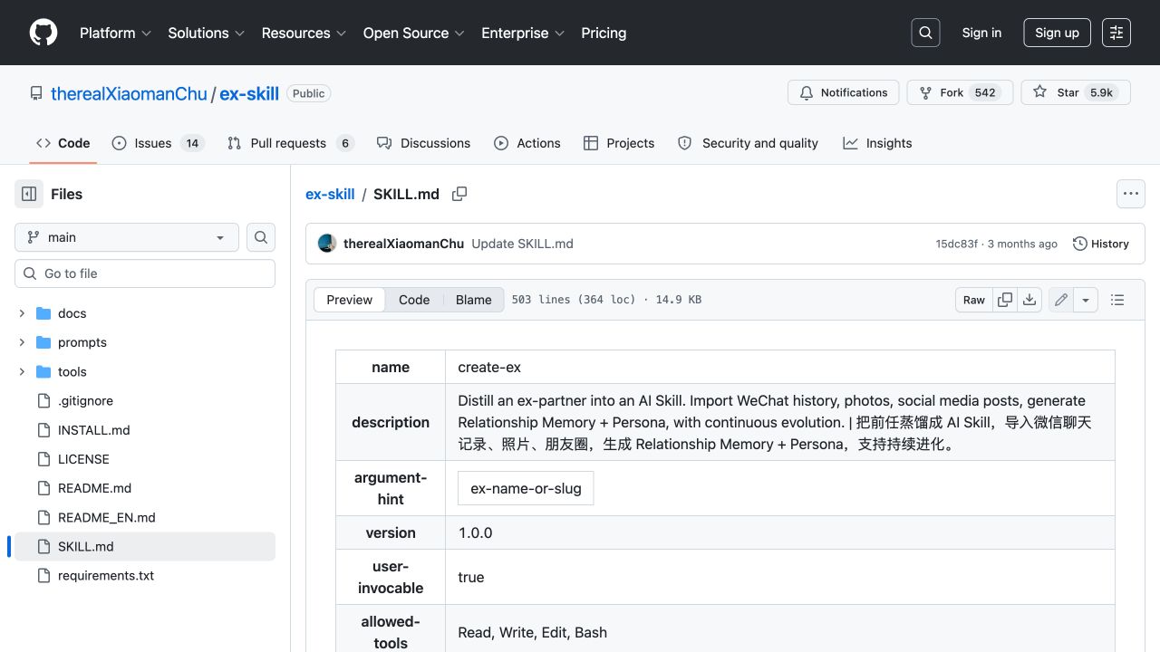Switch to the Code repository tab
This screenshot has width=1160, height=652.
(63, 143)
